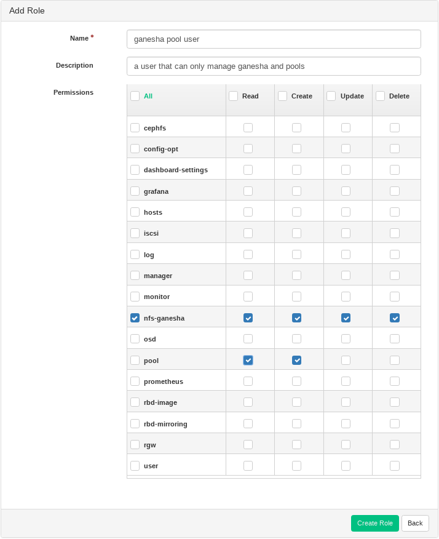Focus the role Name input field
439x539 pixels.
pos(274,39)
